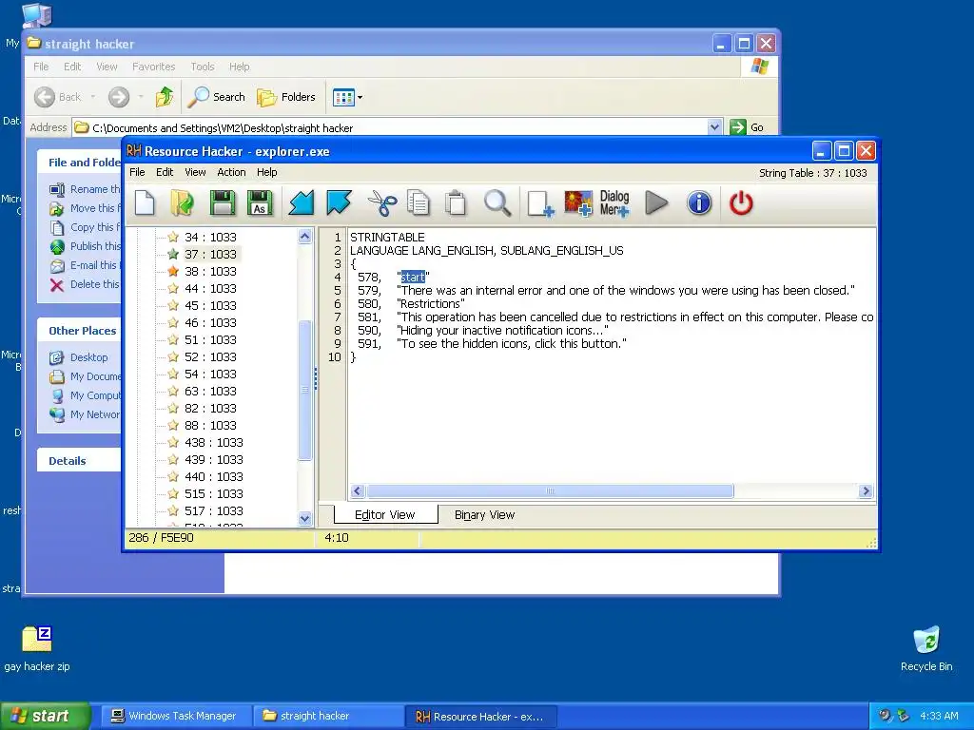Screen dimensions: 974x730
Task: Select string table 34 : 1033
Action: (210, 237)
